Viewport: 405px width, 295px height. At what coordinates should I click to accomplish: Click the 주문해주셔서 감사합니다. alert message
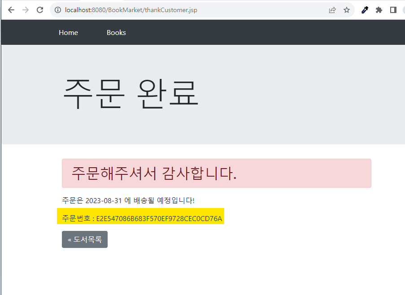[x=217, y=173]
